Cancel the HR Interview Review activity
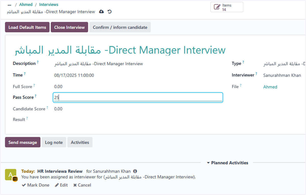This screenshot has width=306, height=195. click(82, 185)
